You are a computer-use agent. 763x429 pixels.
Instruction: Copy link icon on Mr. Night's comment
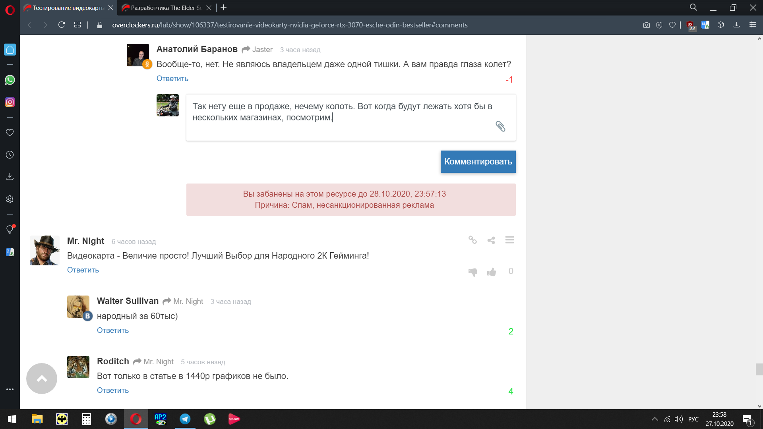pyautogui.click(x=473, y=240)
